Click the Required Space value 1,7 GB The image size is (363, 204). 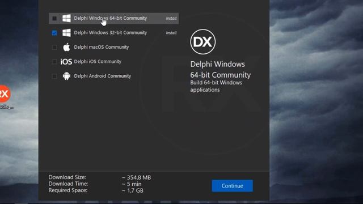(x=133, y=190)
